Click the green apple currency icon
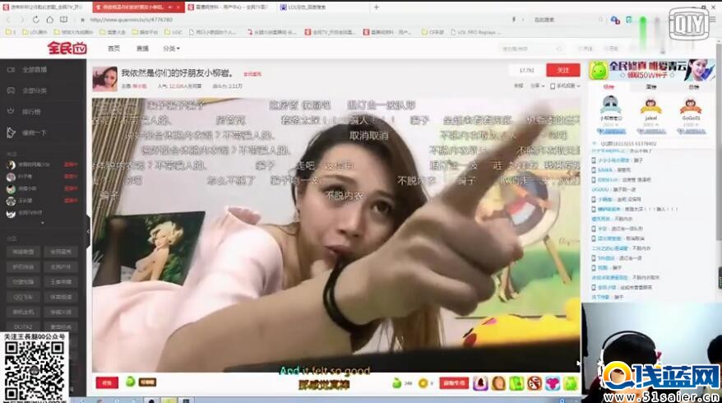Viewport: 722px width, 403px height. tap(396, 382)
